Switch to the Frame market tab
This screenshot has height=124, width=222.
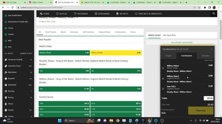pos(133,32)
